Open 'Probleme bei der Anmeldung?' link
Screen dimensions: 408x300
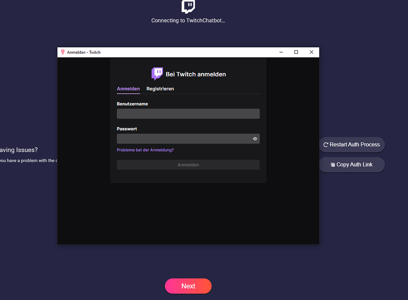click(x=145, y=150)
